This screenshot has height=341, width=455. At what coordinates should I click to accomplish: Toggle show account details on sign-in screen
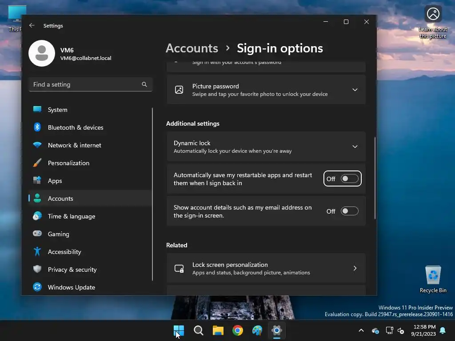[x=349, y=211]
